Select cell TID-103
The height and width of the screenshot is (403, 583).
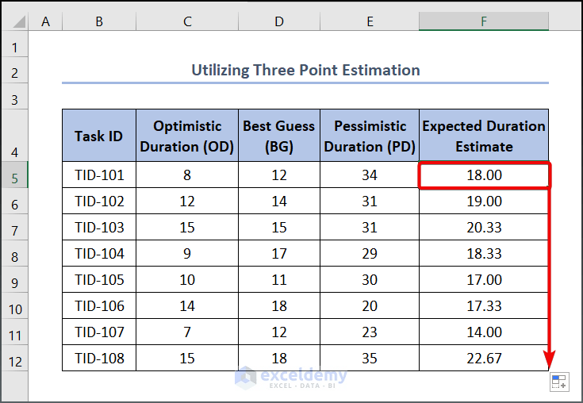99,227
